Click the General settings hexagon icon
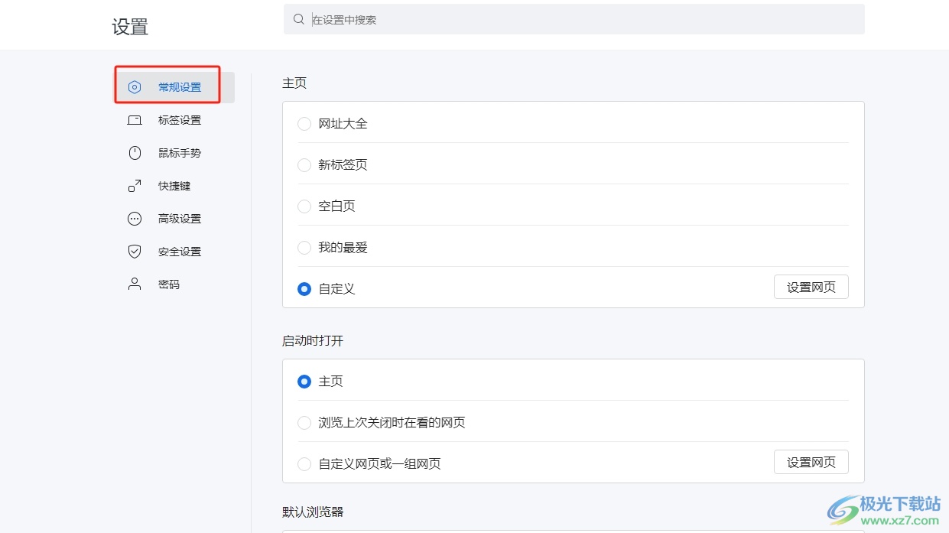Viewport: 949px width, 533px height. (135, 87)
